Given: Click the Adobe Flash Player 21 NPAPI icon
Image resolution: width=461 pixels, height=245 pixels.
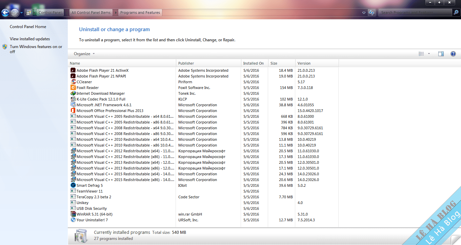Looking at the screenshot, I should 73,76.
